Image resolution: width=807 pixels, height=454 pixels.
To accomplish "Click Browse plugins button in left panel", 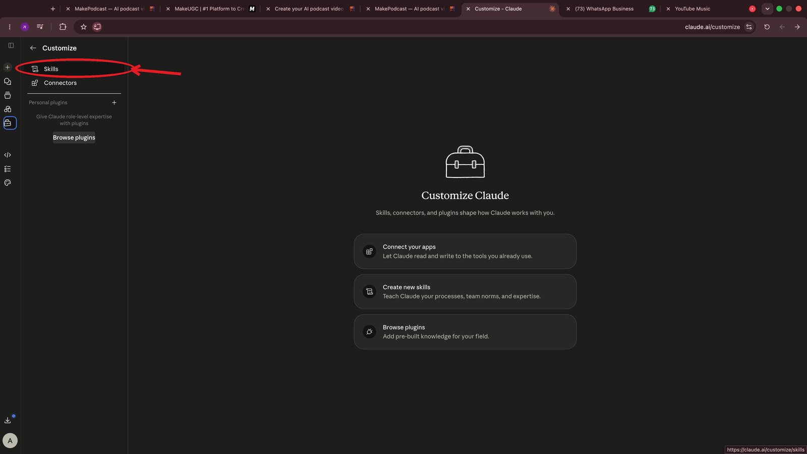I will point(74,137).
